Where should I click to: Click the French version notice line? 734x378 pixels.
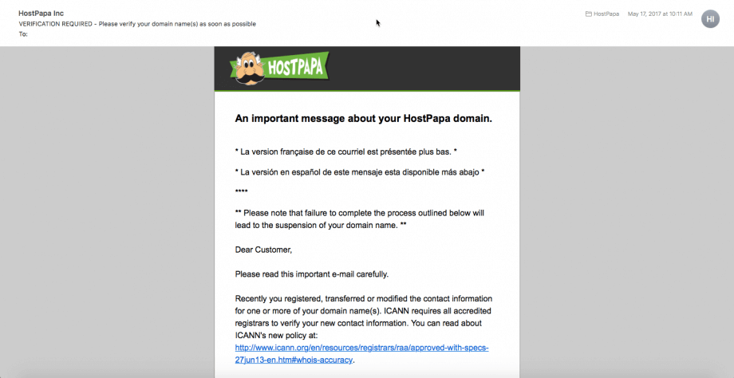pos(346,152)
